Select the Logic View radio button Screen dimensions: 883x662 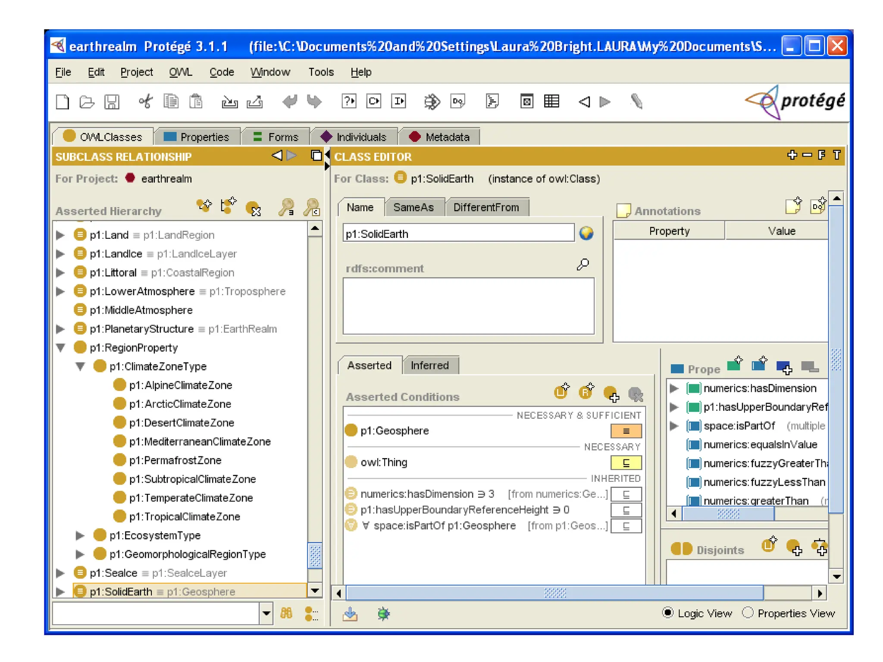(667, 612)
